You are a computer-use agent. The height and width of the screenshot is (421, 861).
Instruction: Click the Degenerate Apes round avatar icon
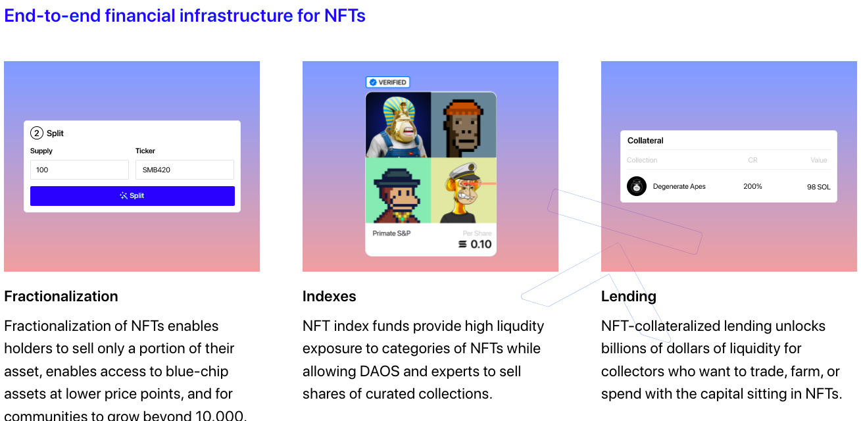637,186
